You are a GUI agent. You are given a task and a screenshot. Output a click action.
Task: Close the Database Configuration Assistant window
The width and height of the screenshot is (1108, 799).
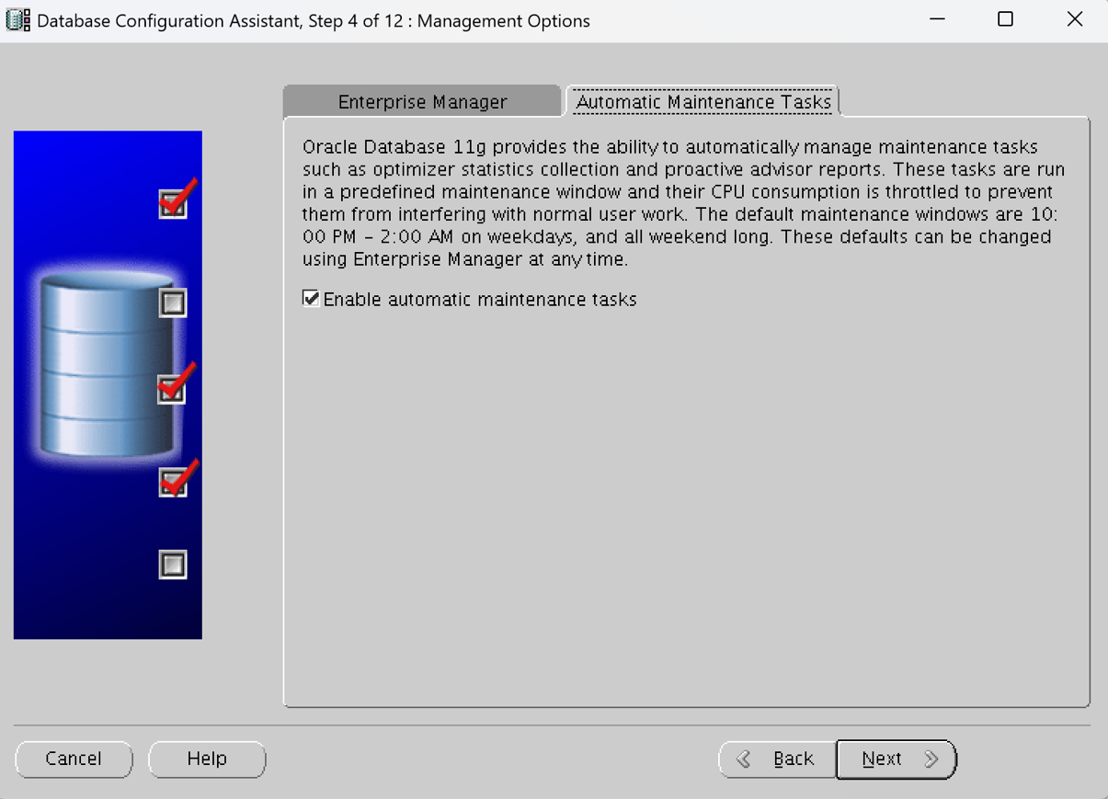tap(1074, 19)
